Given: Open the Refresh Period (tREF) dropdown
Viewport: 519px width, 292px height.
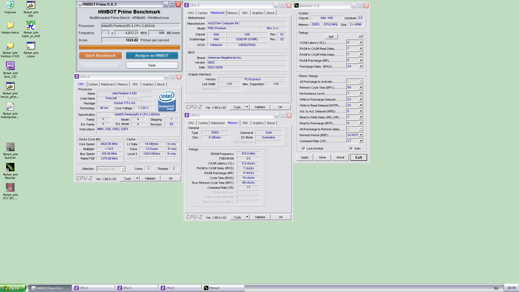Looking at the screenshot, I should coord(361,135).
